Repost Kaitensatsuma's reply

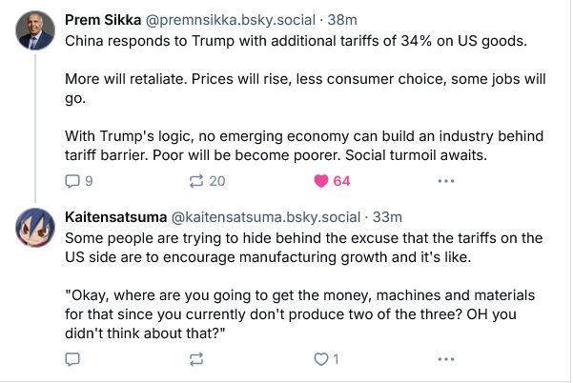[196, 359]
